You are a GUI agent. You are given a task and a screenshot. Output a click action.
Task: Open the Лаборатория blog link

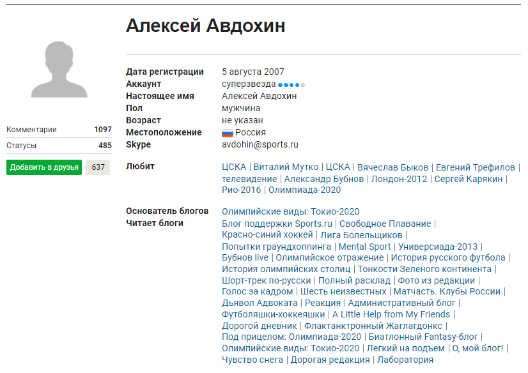[x=405, y=360]
